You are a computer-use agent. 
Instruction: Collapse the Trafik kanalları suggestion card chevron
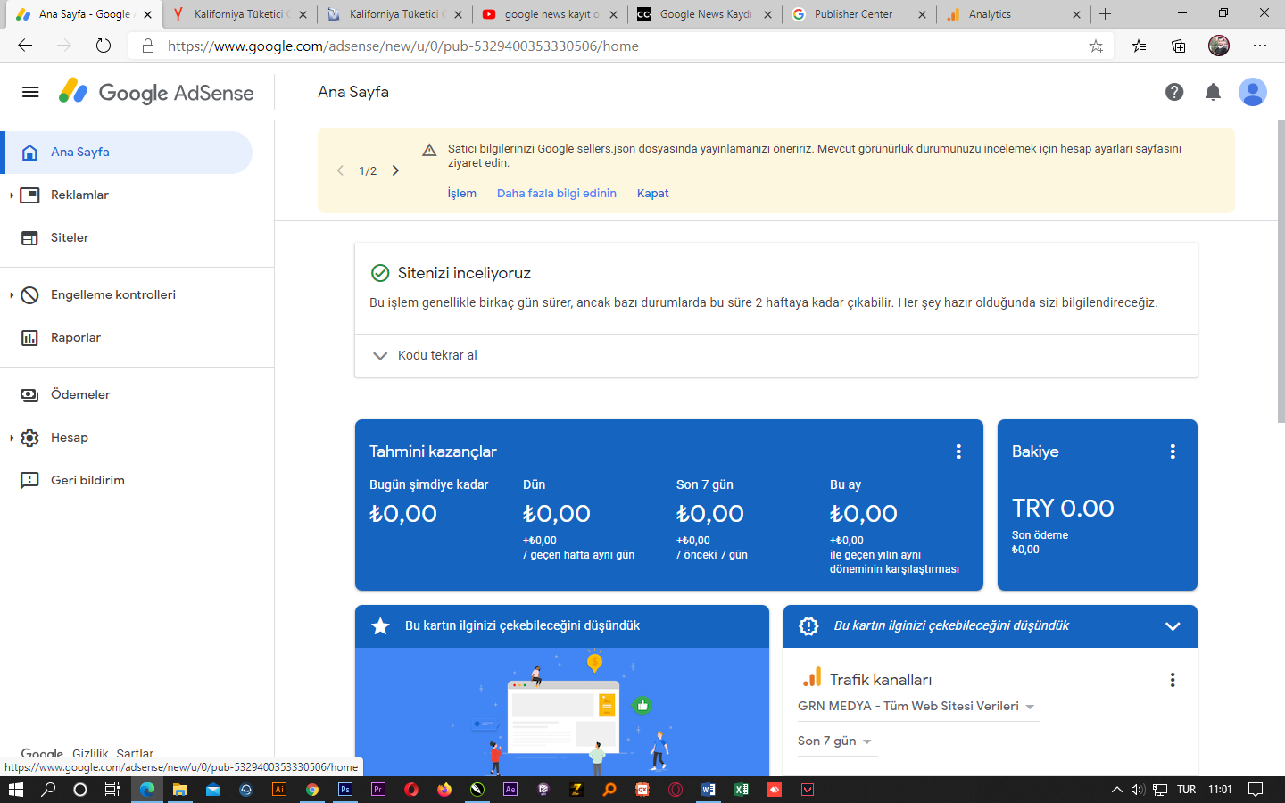tap(1173, 626)
